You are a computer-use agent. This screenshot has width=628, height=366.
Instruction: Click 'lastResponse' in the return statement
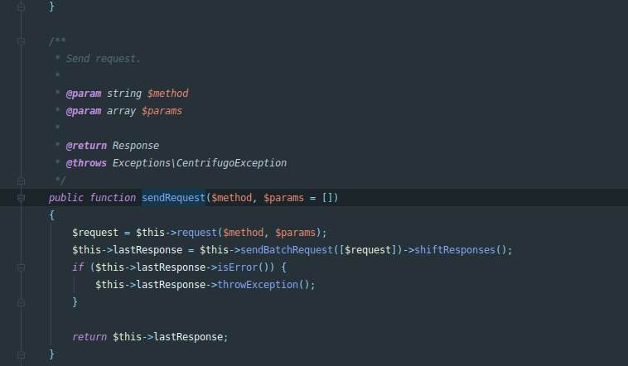(188, 337)
